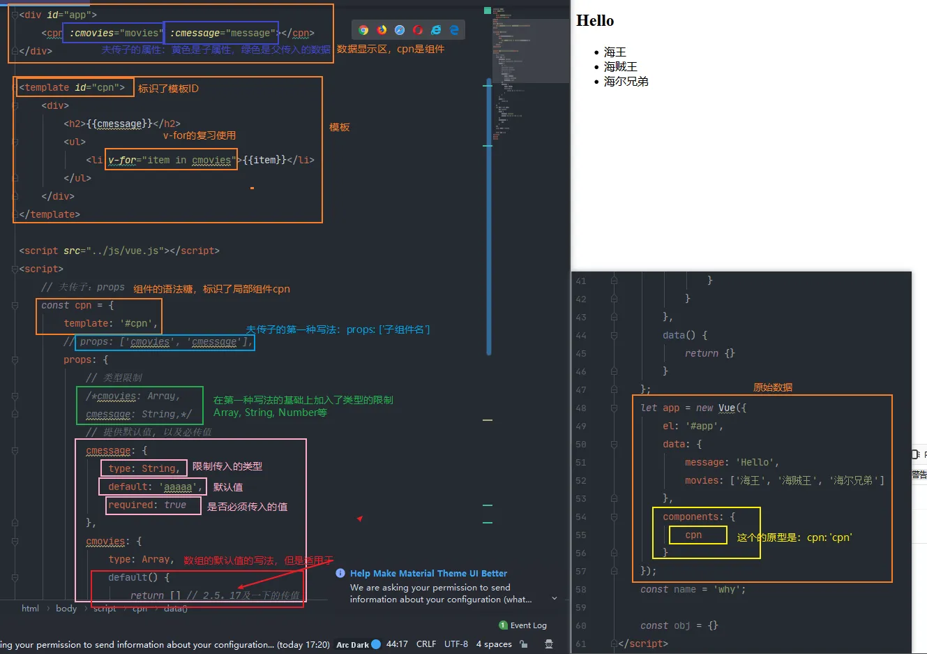
Task: Click default: 'aaaaa' code line
Action: click(x=156, y=487)
